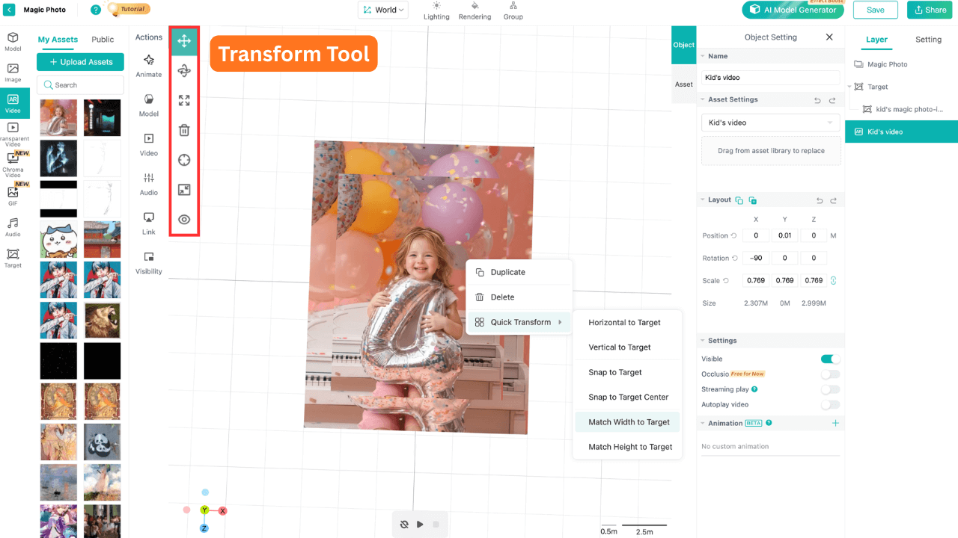Image resolution: width=958 pixels, height=538 pixels.
Task: Click the GIF icon in the left sidebar
Action: pyautogui.click(x=13, y=191)
